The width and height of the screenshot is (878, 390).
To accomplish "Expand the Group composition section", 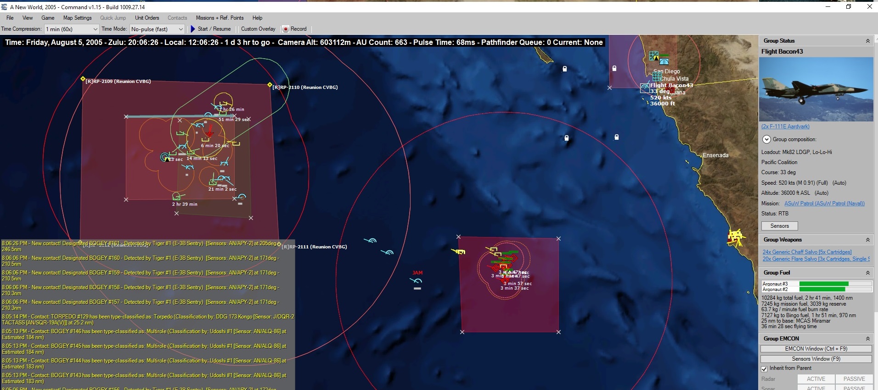I will 766,139.
